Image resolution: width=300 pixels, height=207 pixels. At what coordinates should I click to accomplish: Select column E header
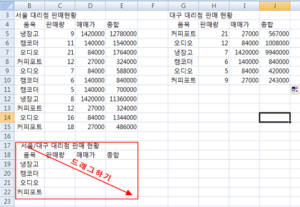click(x=122, y=6)
